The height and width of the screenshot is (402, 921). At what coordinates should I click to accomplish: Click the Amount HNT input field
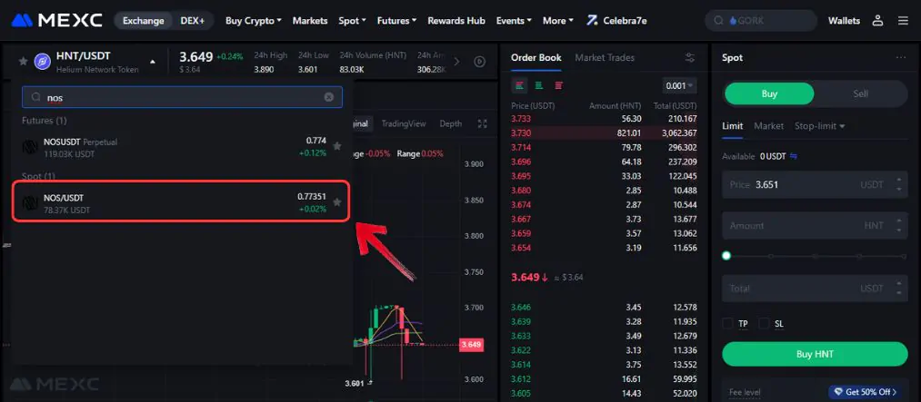pyautogui.click(x=815, y=225)
